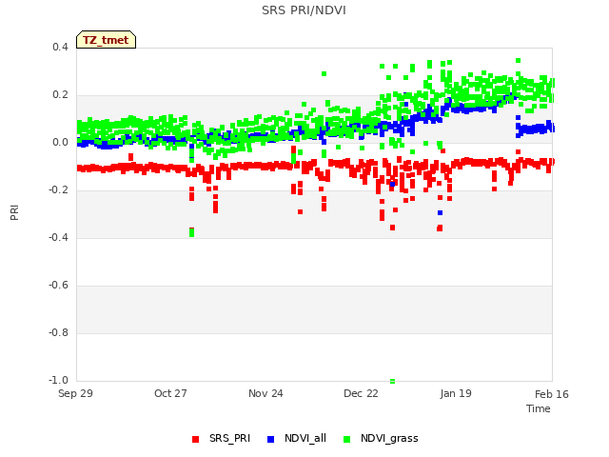Click the 0.4 y-axis tick label
Viewport: 609px width, 457px height.
pyautogui.click(x=60, y=47)
